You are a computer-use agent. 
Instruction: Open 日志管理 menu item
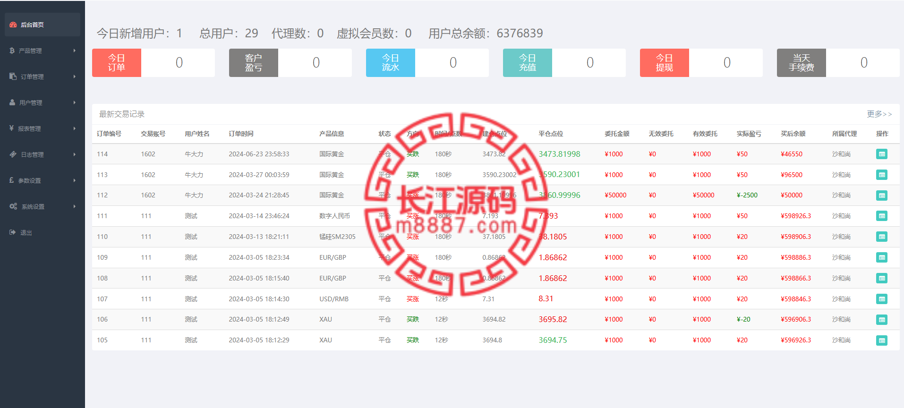tap(43, 154)
